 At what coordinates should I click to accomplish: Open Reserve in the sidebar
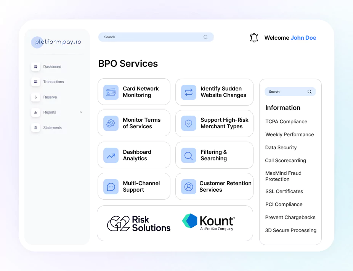[50, 97]
